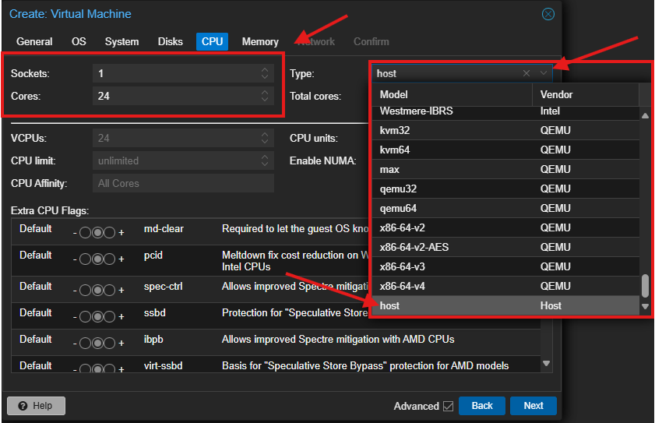This screenshot has width=655, height=423.
Task: Click the CPU limit field
Action: tap(183, 161)
